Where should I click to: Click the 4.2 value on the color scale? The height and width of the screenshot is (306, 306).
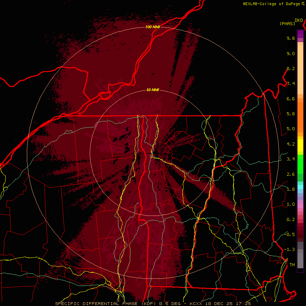[x=291, y=144]
